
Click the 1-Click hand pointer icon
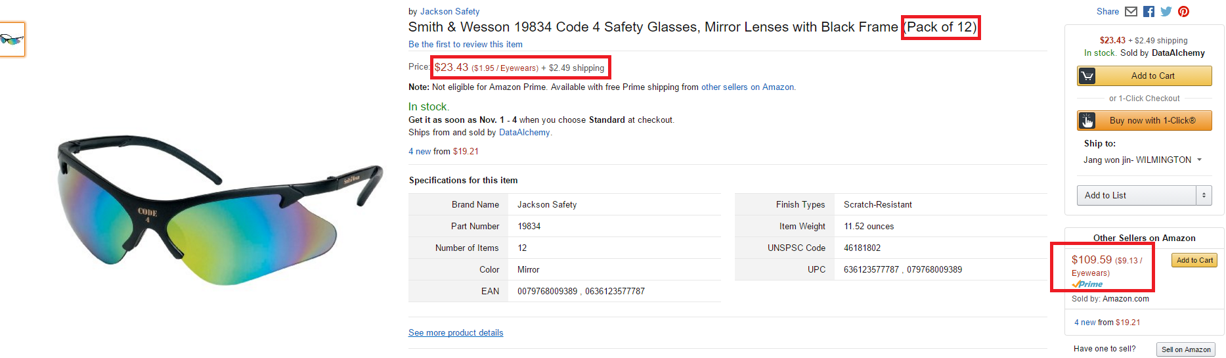(1087, 121)
